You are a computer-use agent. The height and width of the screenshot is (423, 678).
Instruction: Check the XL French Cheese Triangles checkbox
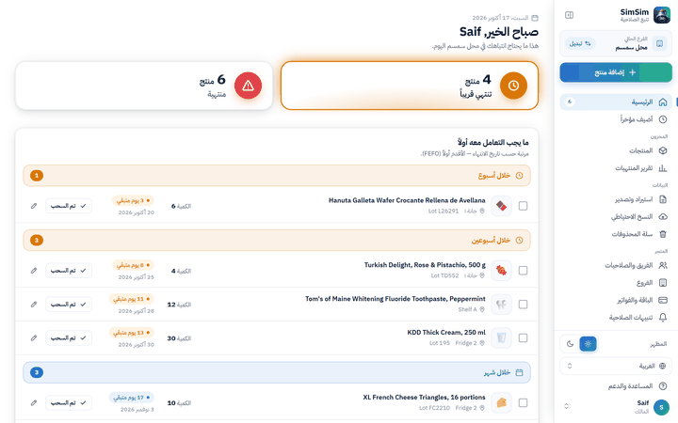pos(523,402)
